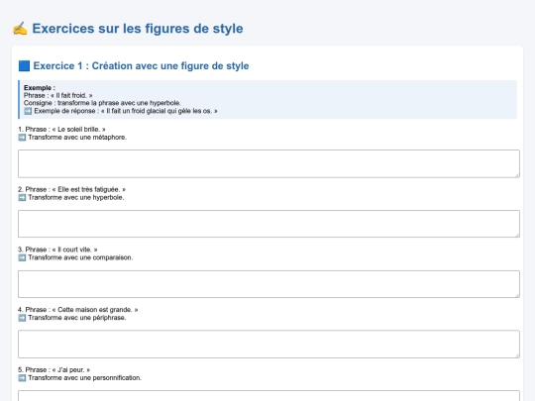Click the arrow icon before 'Transforme avec une comparaison'
Screen dimensions: 535x401
click(22, 257)
